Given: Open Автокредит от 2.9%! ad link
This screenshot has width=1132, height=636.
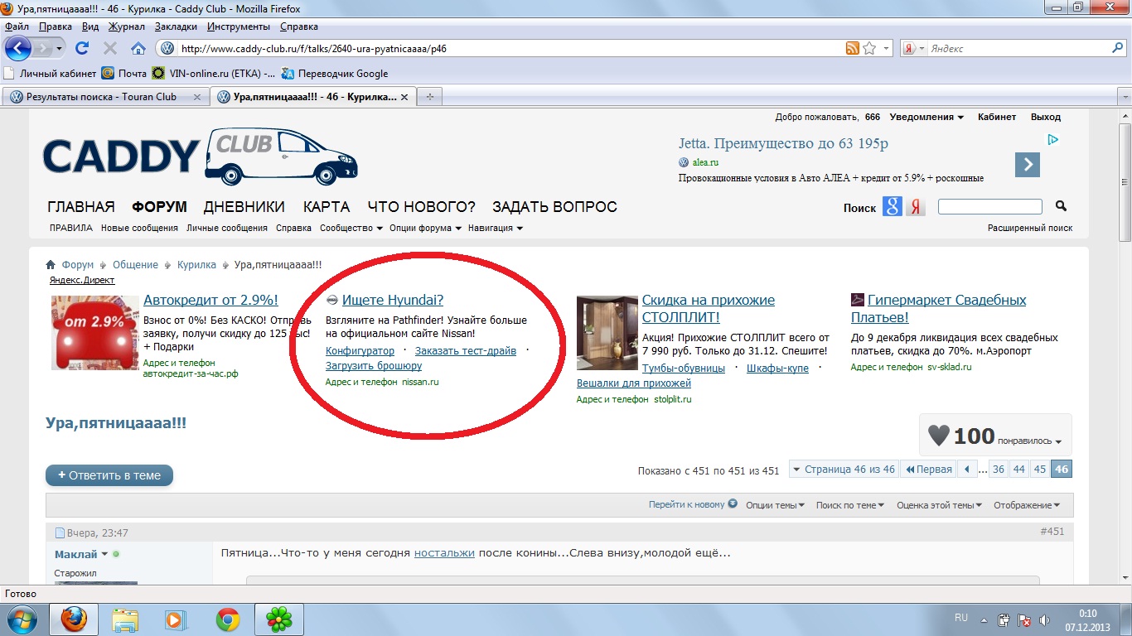Looking at the screenshot, I should tap(210, 300).
